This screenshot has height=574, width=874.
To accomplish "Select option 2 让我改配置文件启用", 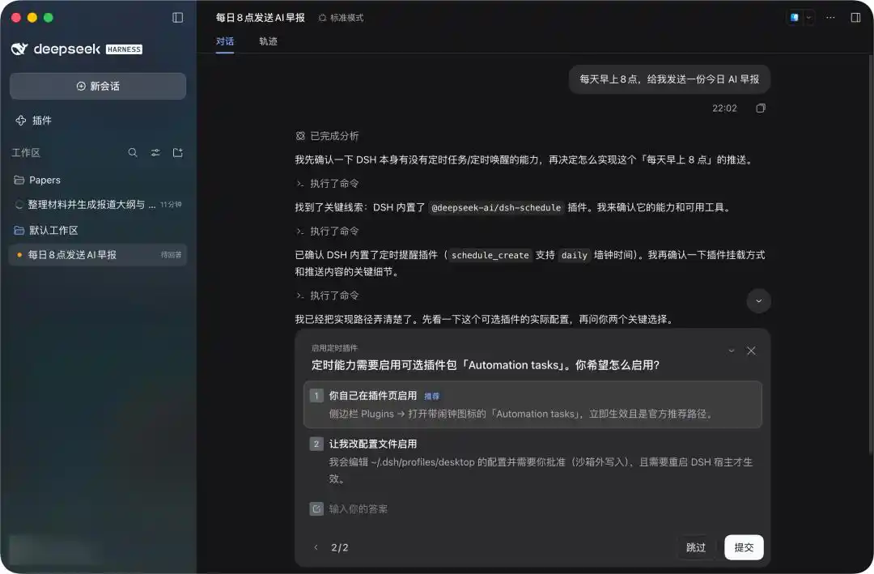I will pyautogui.click(x=532, y=461).
